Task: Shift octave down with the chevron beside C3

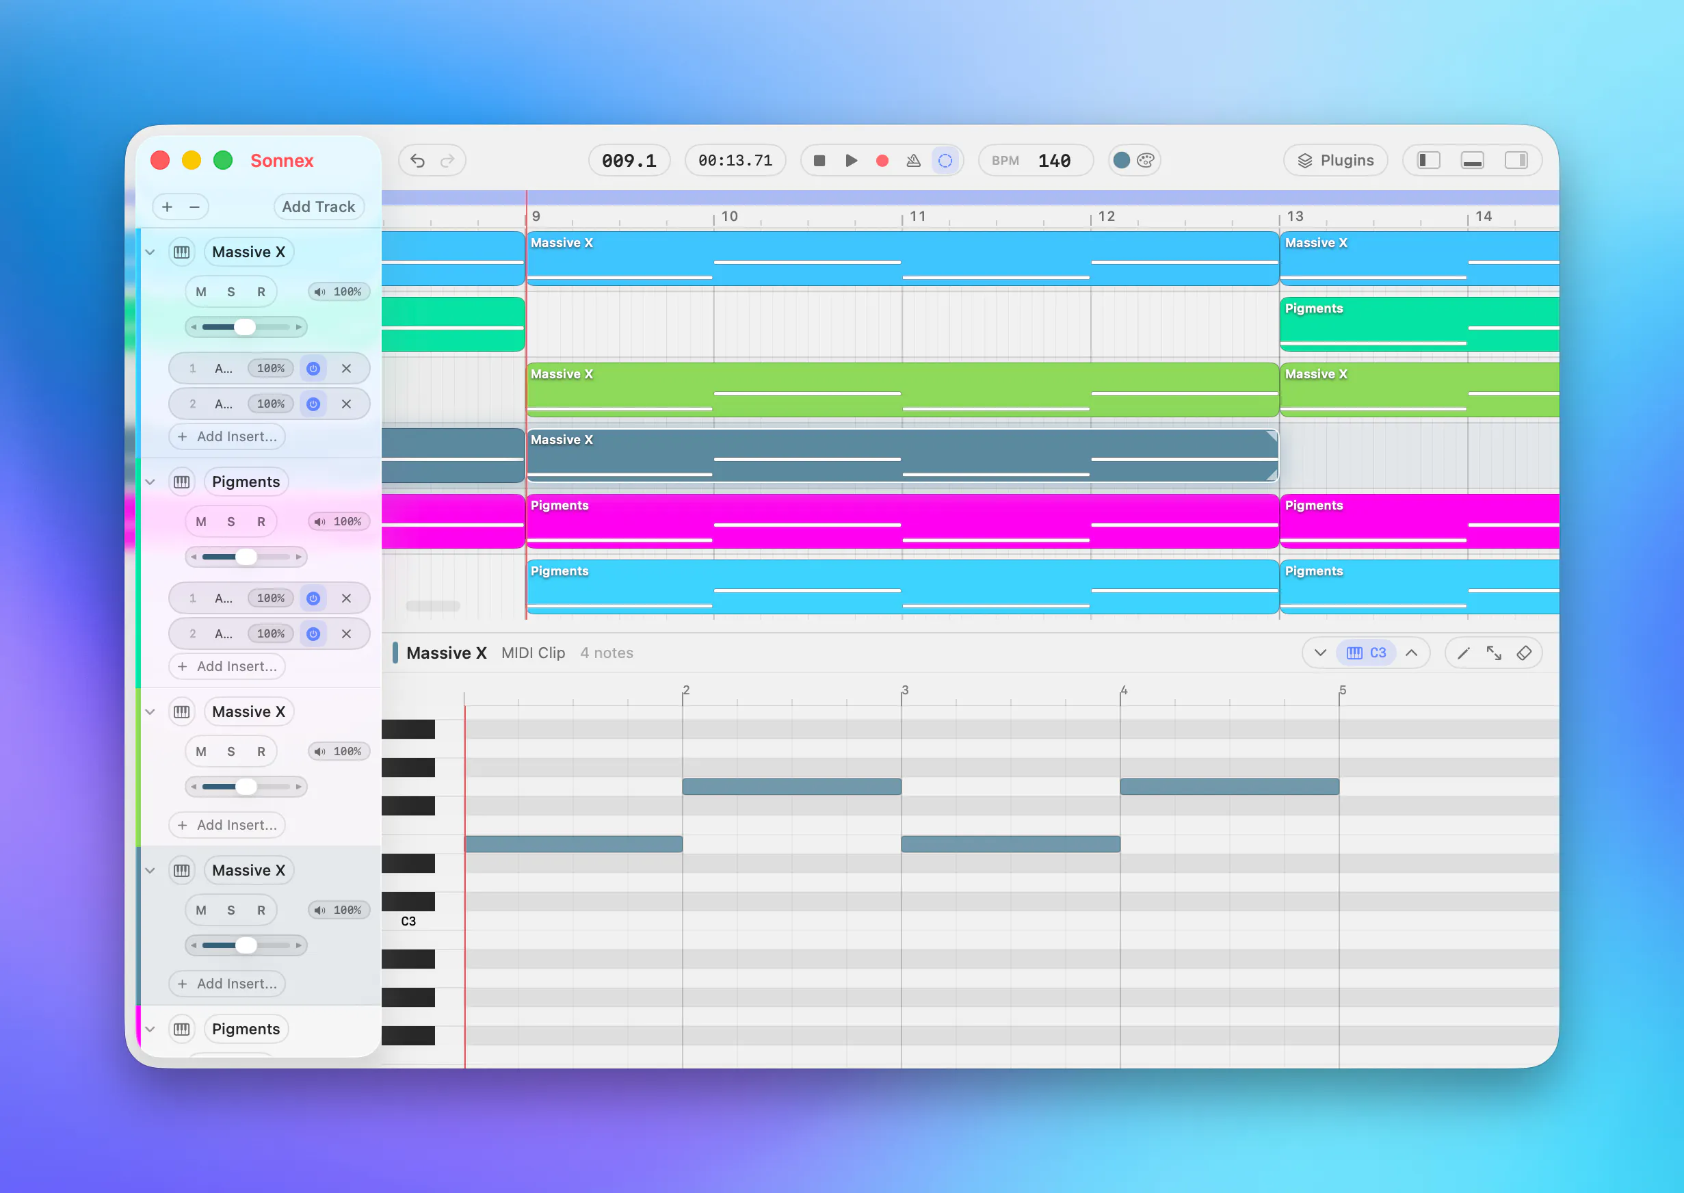Action: pyautogui.click(x=1321, y=654)
